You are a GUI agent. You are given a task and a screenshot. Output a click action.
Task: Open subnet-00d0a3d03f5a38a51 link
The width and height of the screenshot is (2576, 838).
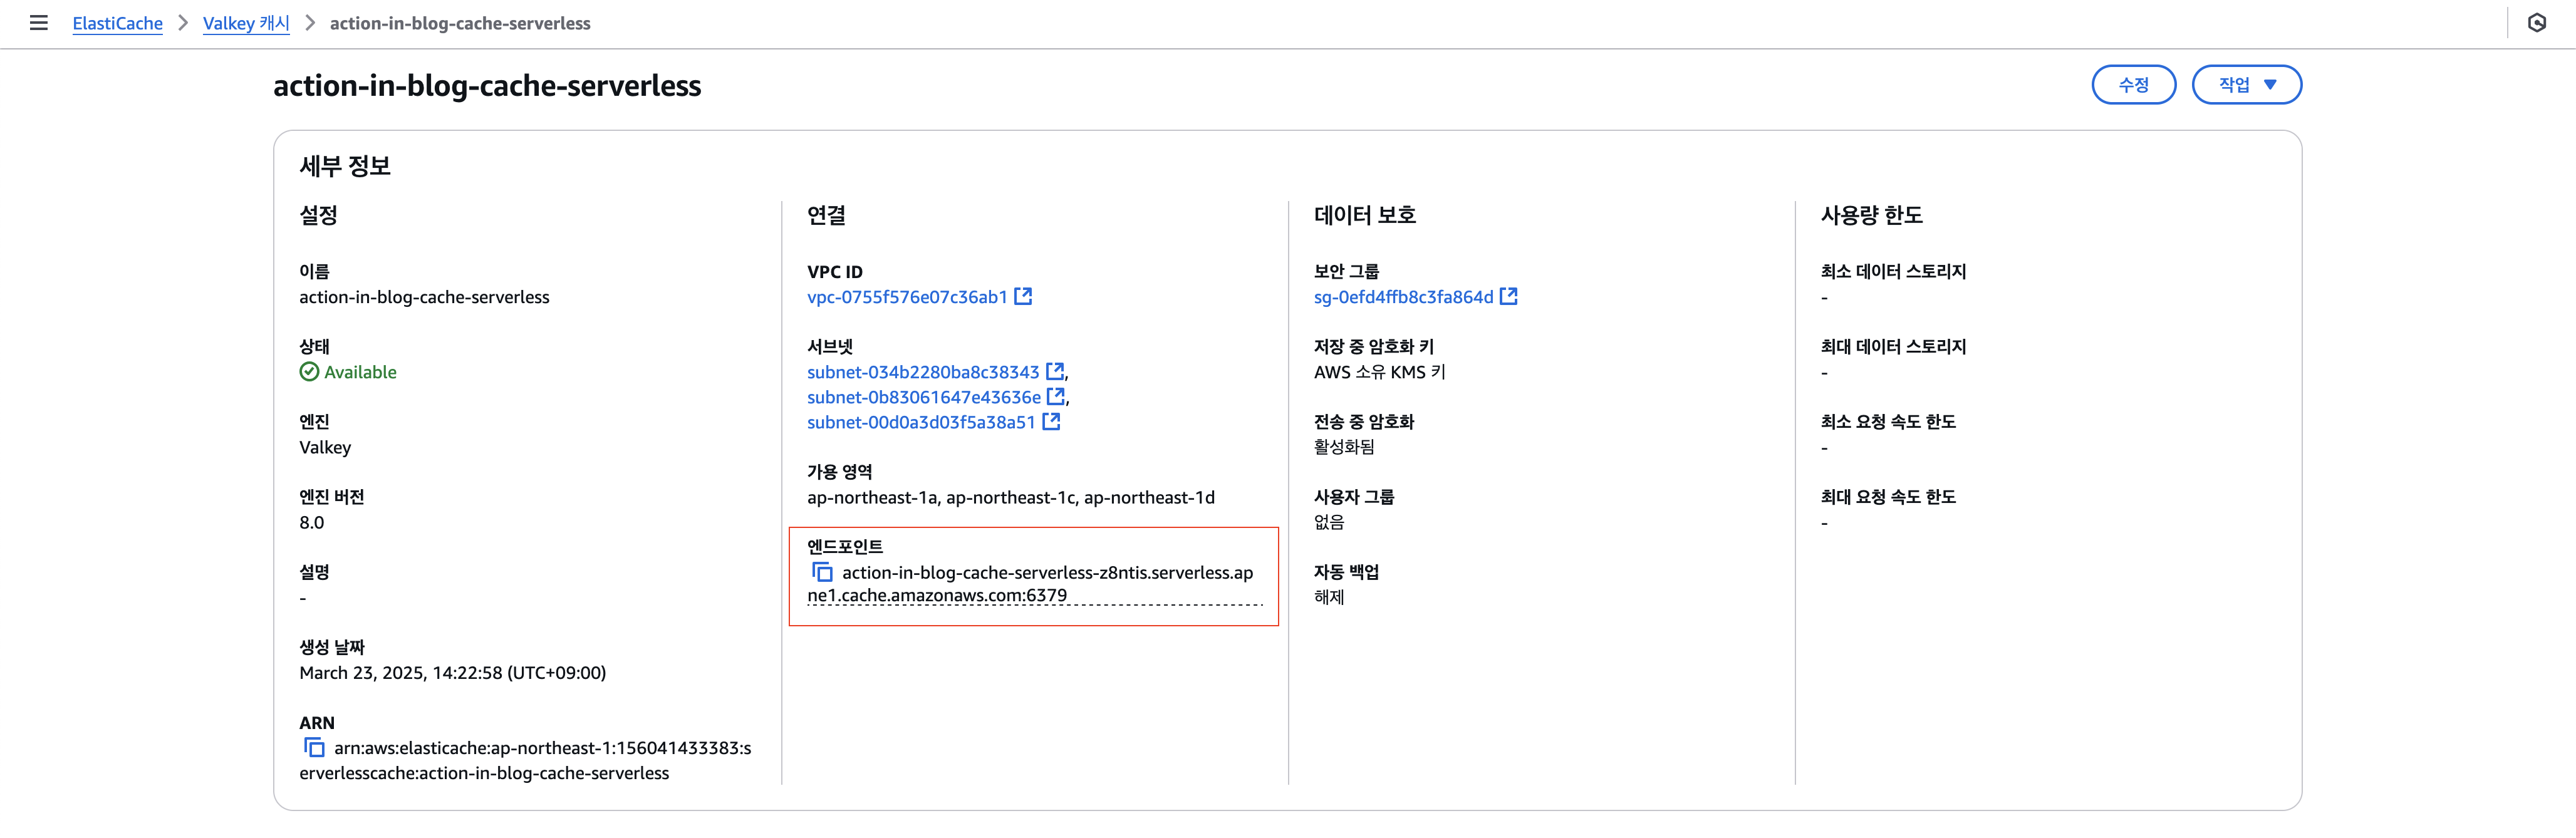[920, 422]
